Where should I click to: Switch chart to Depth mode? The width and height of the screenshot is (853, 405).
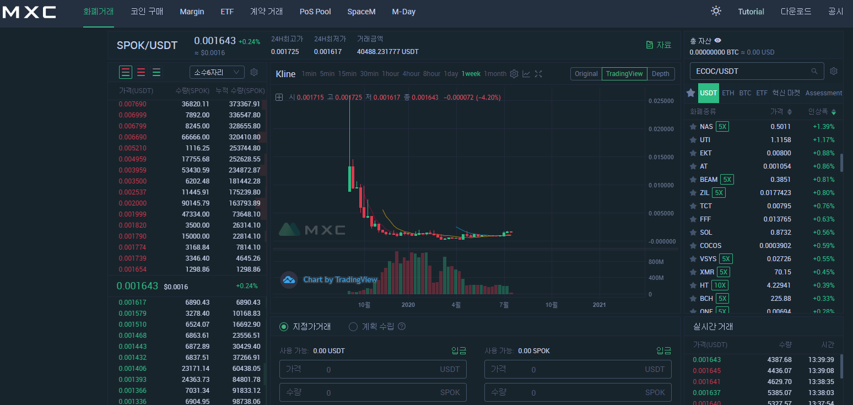pyautogui.click(x=661, y=74)
